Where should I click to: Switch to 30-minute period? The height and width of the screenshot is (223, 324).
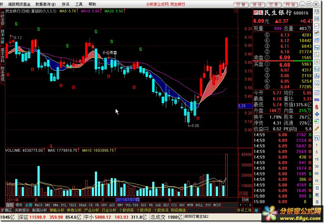317,166
